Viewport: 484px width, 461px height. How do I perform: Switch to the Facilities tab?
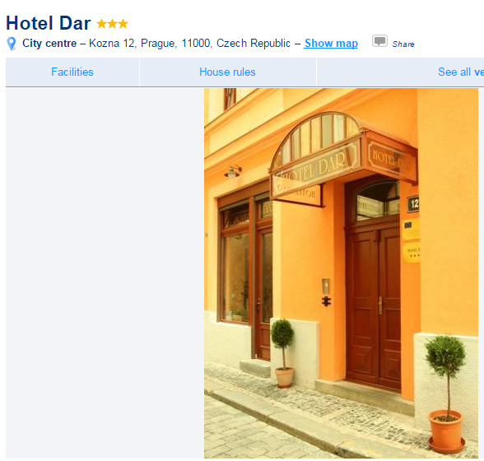[x=72, y=72]
